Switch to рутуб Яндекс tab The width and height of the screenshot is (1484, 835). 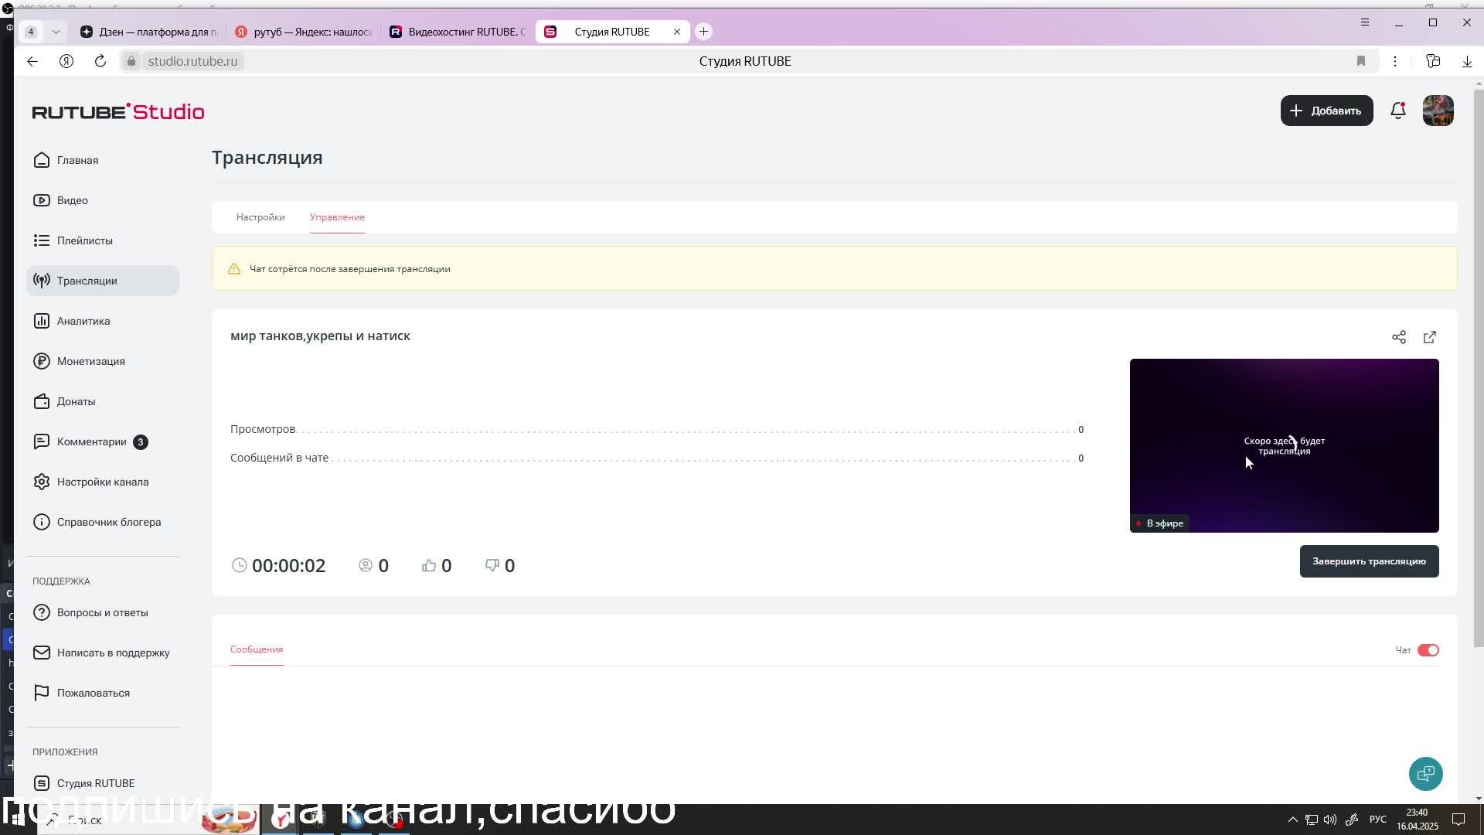[x=304, y=32]
